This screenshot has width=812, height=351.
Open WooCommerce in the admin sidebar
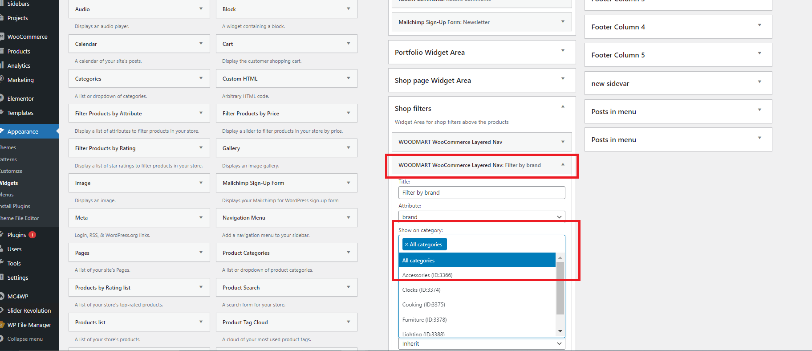(x=27, y=37)
